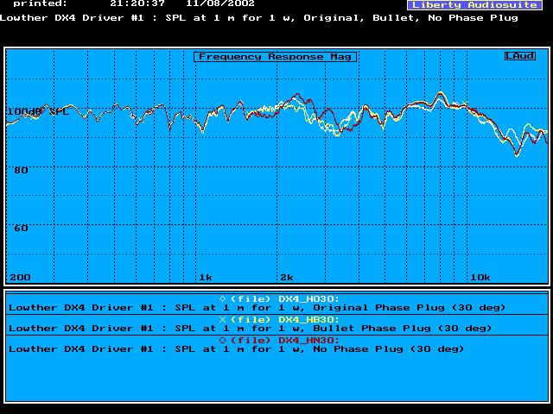Viewport: 553px width, 414px height.
Task: Select file name DX4_HB30 in the legend
Action: pyautogui.click(x=308, y=320)
